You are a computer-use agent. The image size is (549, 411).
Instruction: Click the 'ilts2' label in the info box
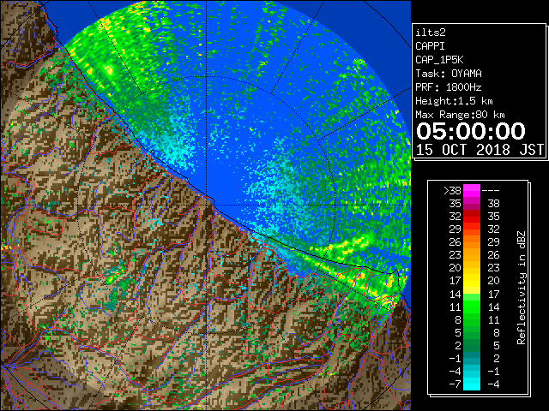(431, 33)
